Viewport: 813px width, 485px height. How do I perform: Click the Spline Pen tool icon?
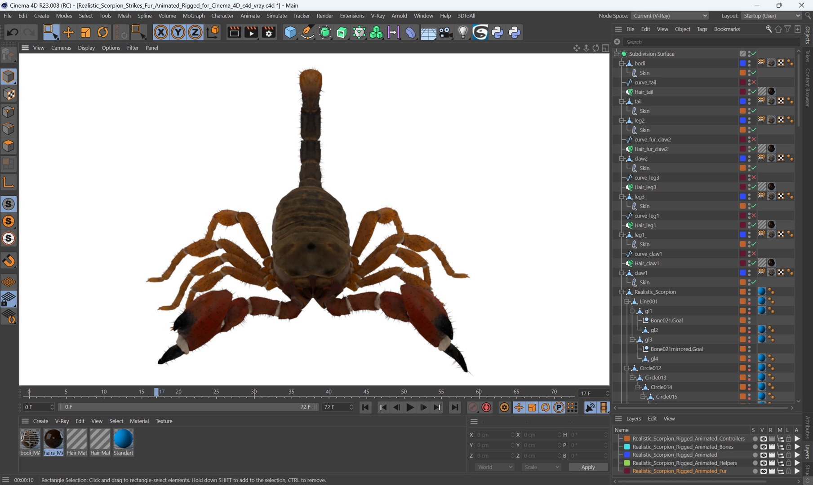click(307, 32)
